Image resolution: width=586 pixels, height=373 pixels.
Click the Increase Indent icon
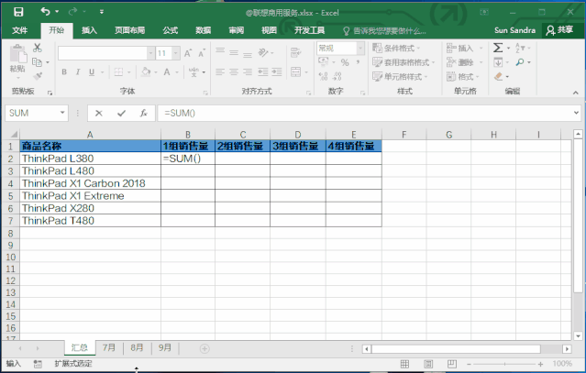277,71
